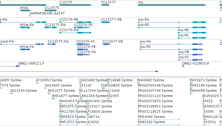The image size is (222, 126).
Task: Select the AT16050.5prime EST glyph
Action: click(37, 83)
